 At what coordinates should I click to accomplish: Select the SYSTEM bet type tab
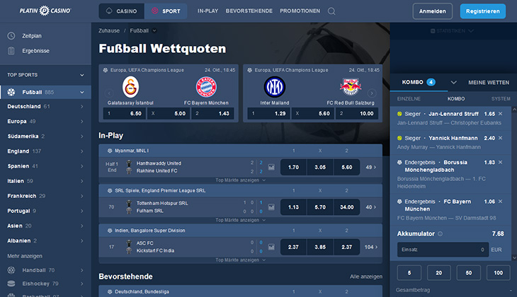501,99
